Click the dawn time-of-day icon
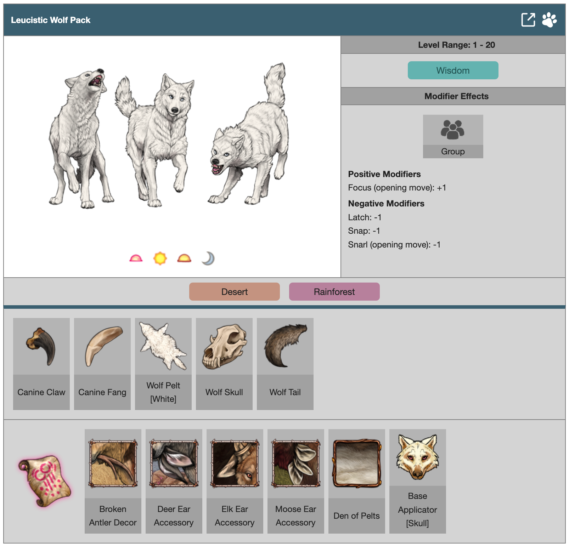The width and height of the screenshot is (569, 546). pyautogui.click(x=136, y=258)
